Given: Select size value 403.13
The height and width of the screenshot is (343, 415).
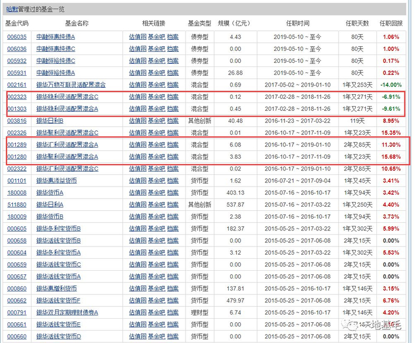Looking at the screenshot, I should pos(235,193).
